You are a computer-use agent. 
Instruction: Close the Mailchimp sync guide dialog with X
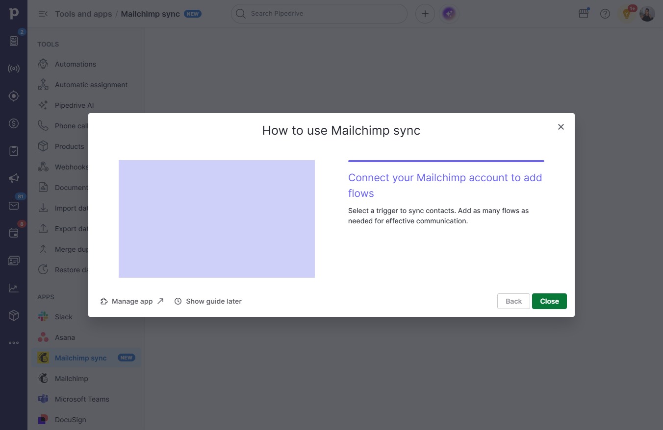(561, 127)
